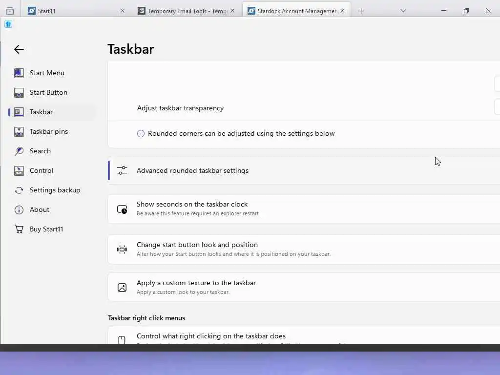Click 'Be aware this feature requires an explorer restart'
This screenshot has width=500, height=375.
coord(198,214)
